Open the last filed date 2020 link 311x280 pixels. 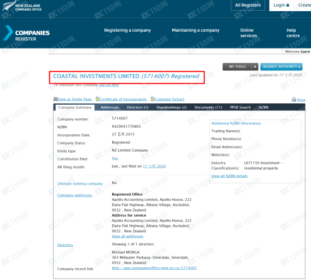pyautogui.click(x=154, y=166)
